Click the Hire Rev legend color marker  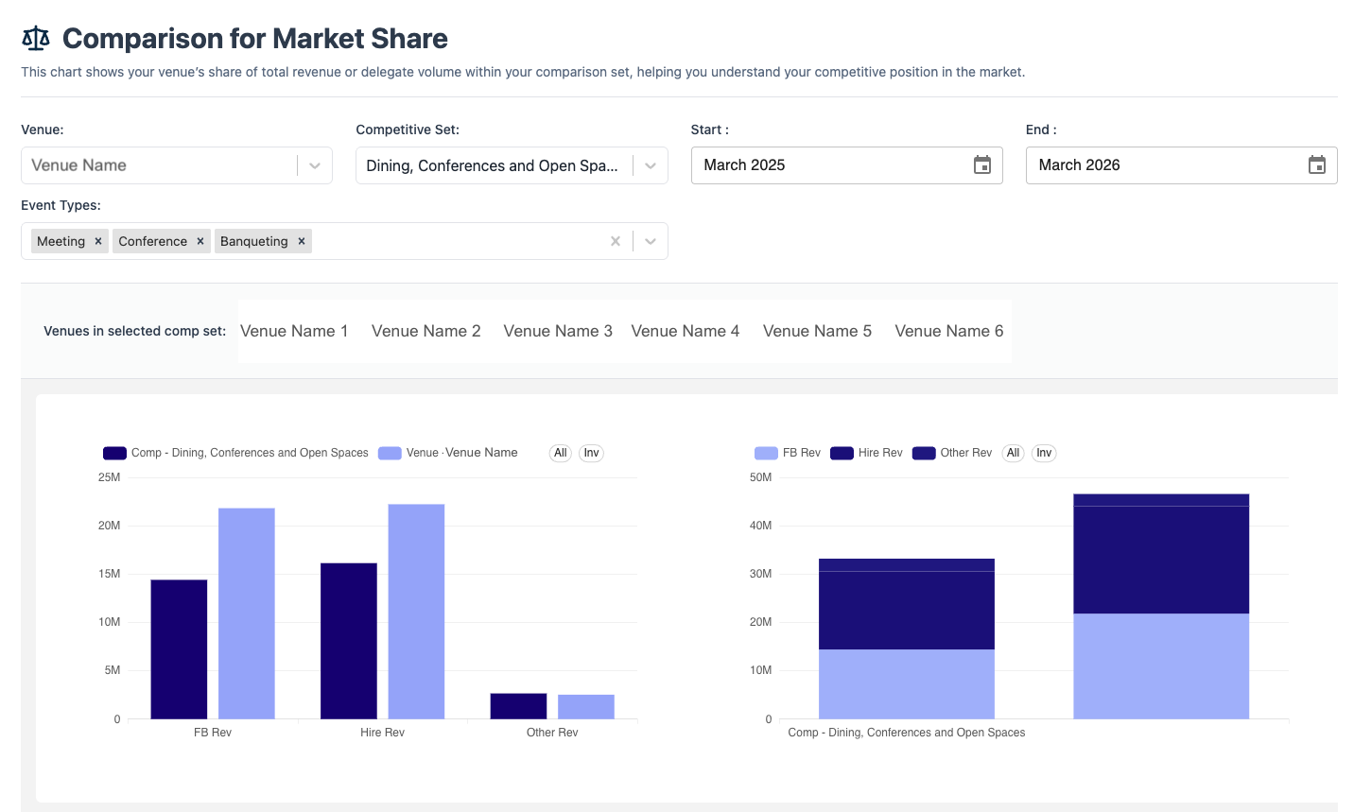840,453
